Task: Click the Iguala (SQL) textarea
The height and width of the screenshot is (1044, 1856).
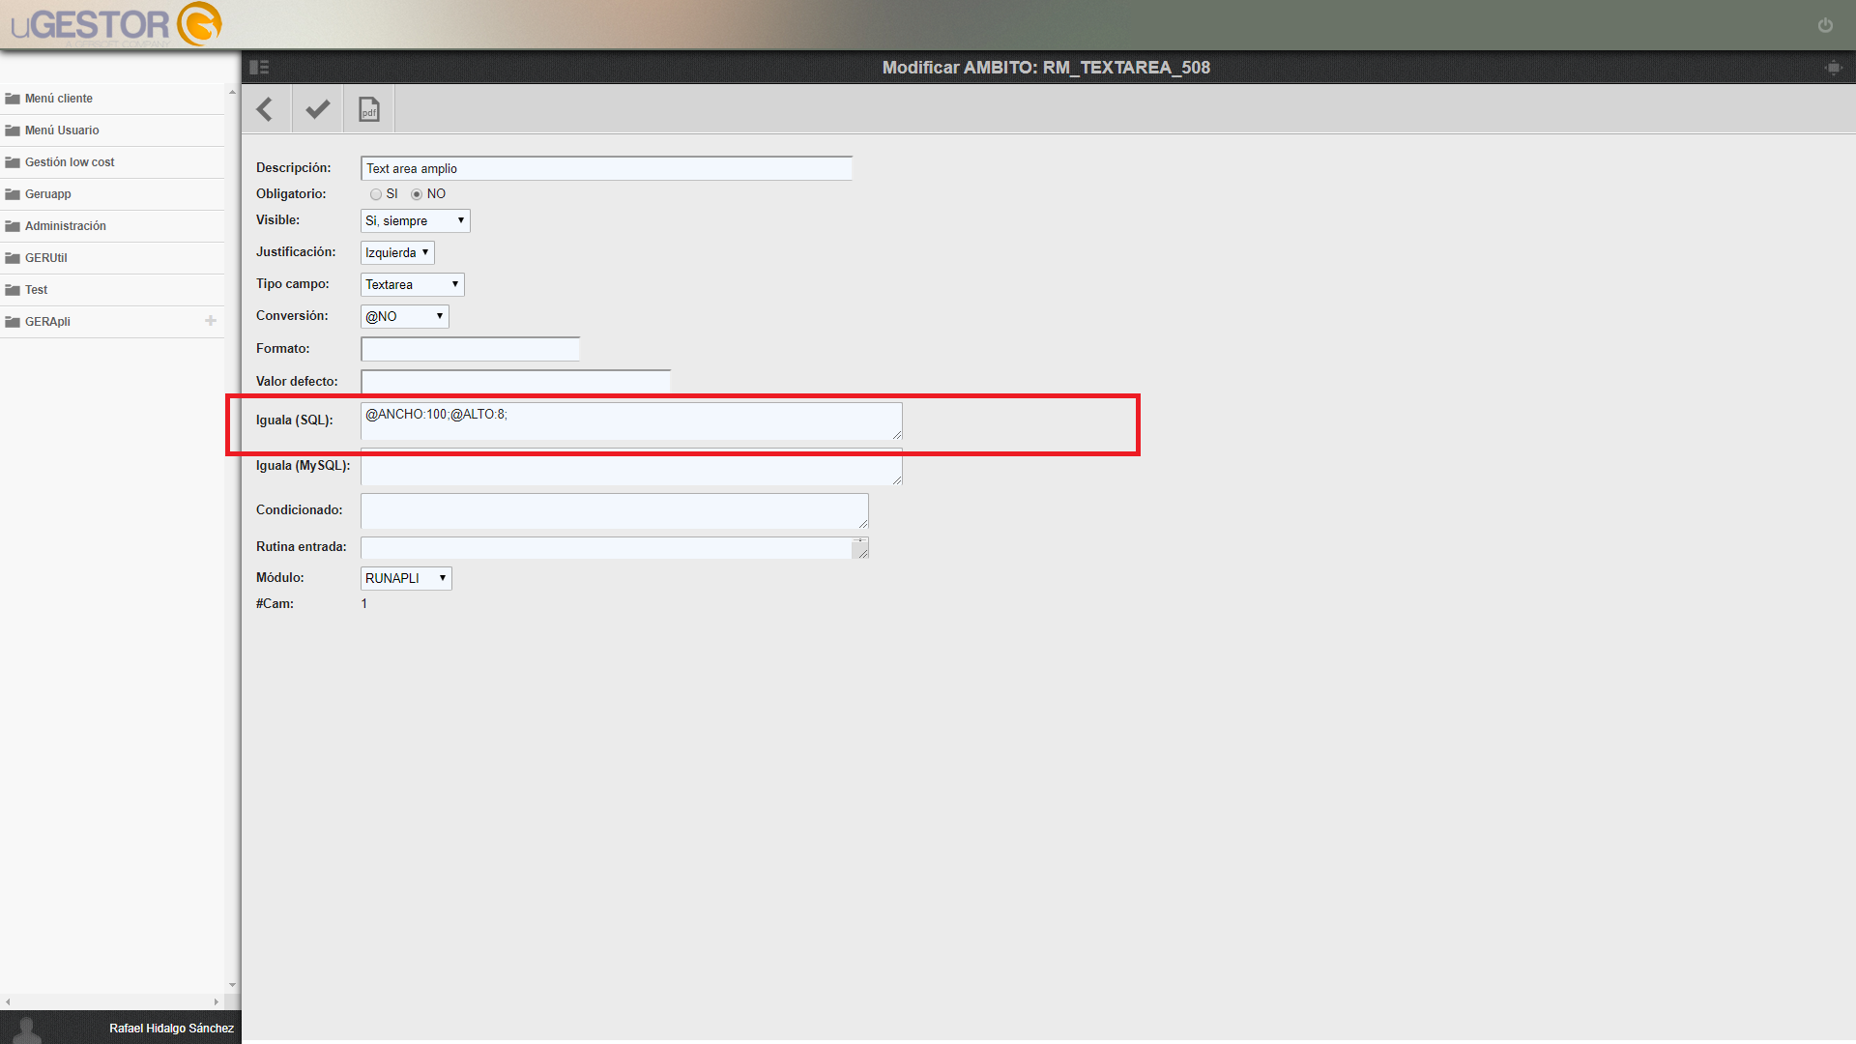Action: [631, 420]
